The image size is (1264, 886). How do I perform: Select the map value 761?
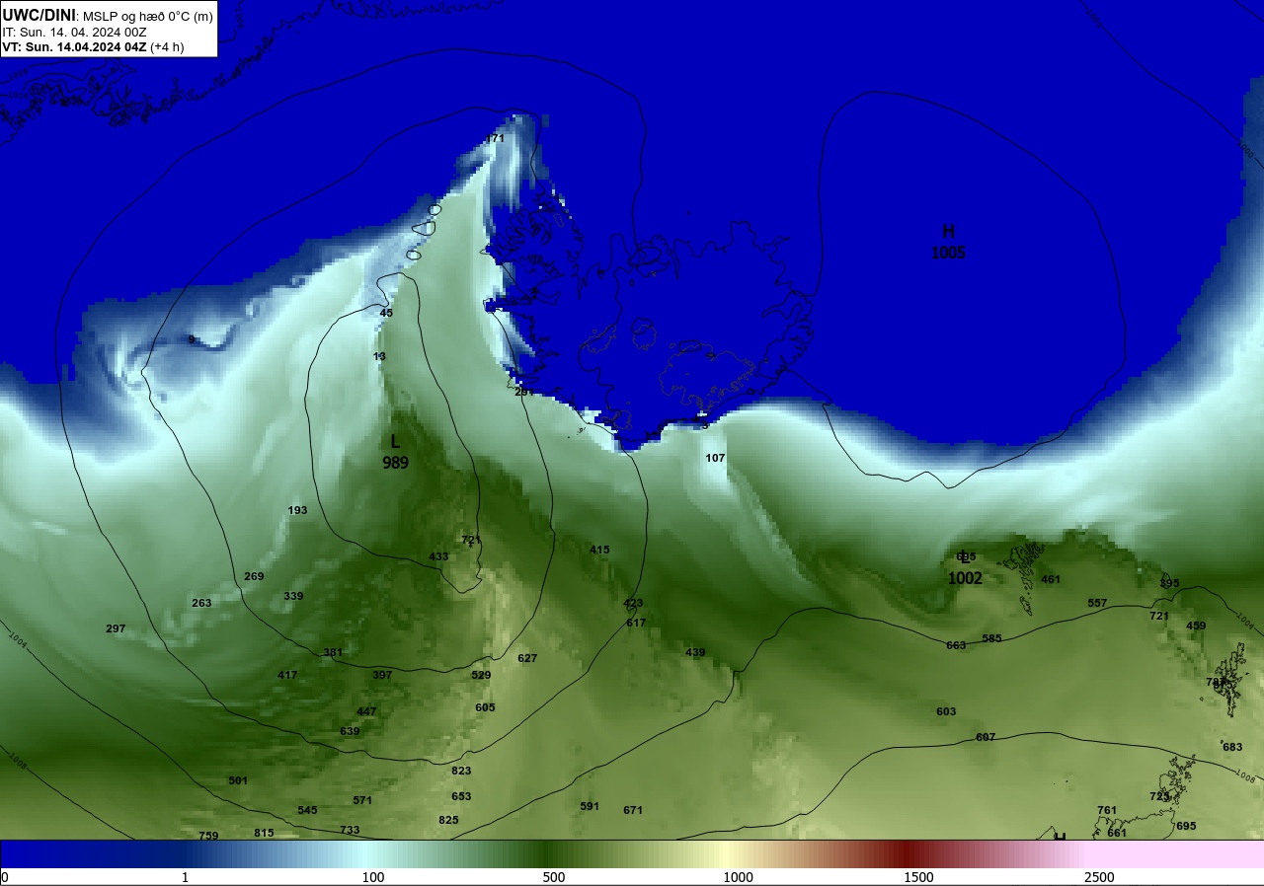(1107, 810)
